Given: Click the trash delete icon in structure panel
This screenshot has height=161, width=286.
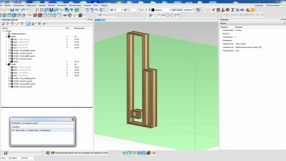Looking at the screenshot, I should pyautogui.click(x=39, y=24).
